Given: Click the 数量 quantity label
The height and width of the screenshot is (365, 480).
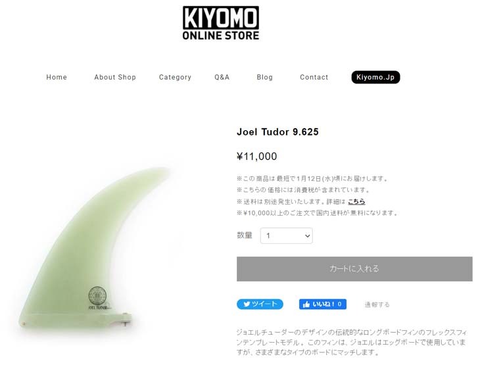Looking at the screenshot, I should pos(245,235).
